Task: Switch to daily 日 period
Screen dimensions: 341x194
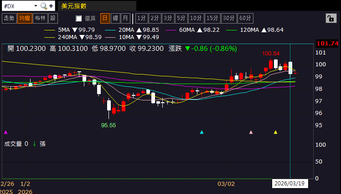Action: (105, 18)
